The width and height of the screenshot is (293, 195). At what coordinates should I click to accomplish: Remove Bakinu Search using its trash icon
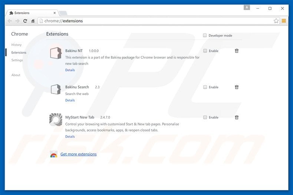click(237, 87)
